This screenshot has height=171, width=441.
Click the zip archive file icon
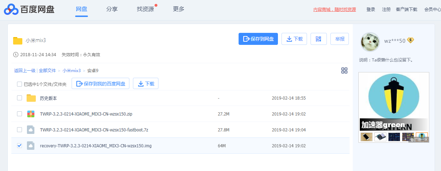pos(31,114)
